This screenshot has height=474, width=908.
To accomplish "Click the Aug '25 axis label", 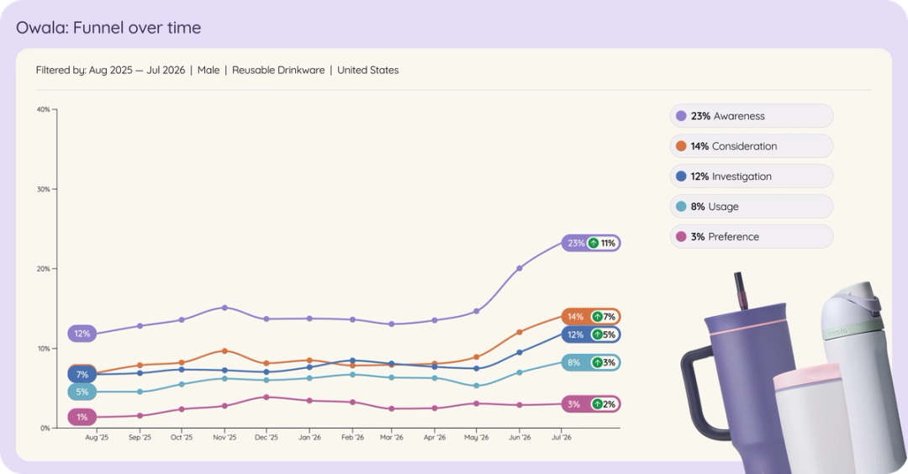I will click(x=97, y=438).
